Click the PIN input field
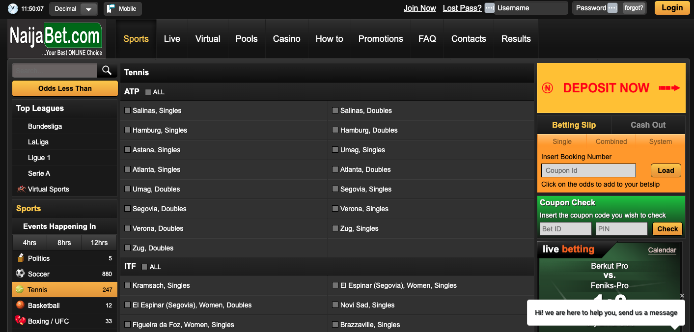 (622, 229)
